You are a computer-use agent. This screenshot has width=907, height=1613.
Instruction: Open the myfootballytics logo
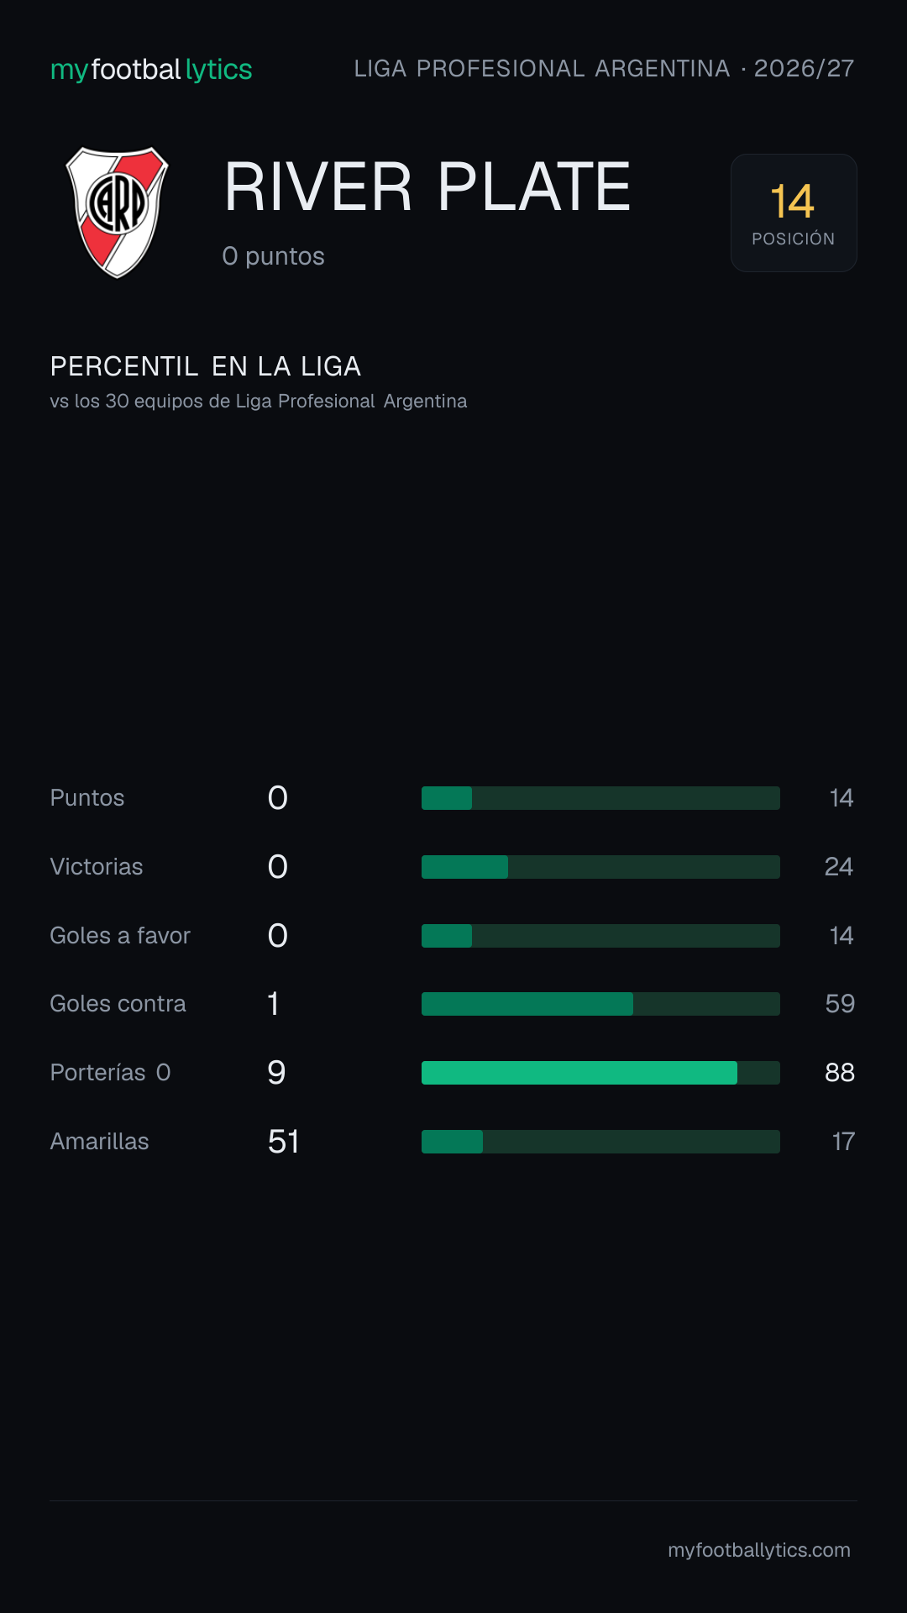tap(151, 70)
